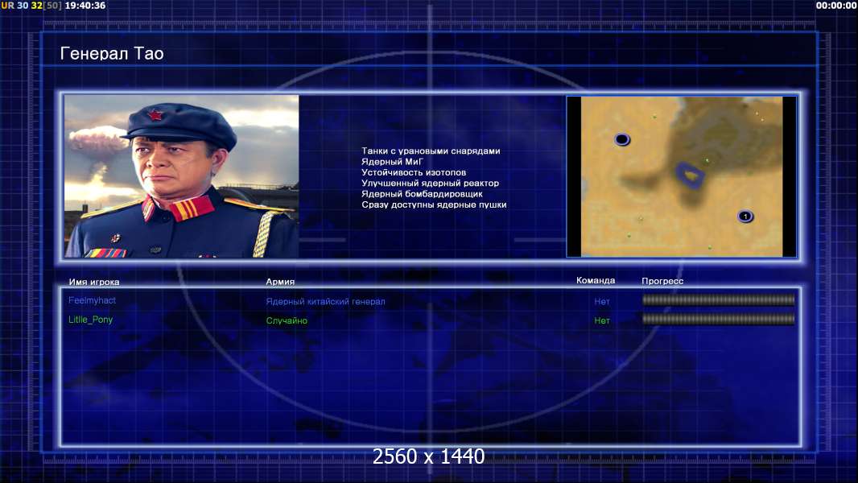Click the unnumbered start position marker on map
Screen dimensions: 858x483
tap(621, 139)
